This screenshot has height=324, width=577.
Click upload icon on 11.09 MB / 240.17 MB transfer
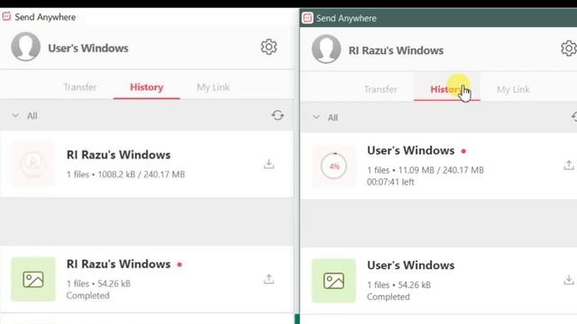(569, 166)
